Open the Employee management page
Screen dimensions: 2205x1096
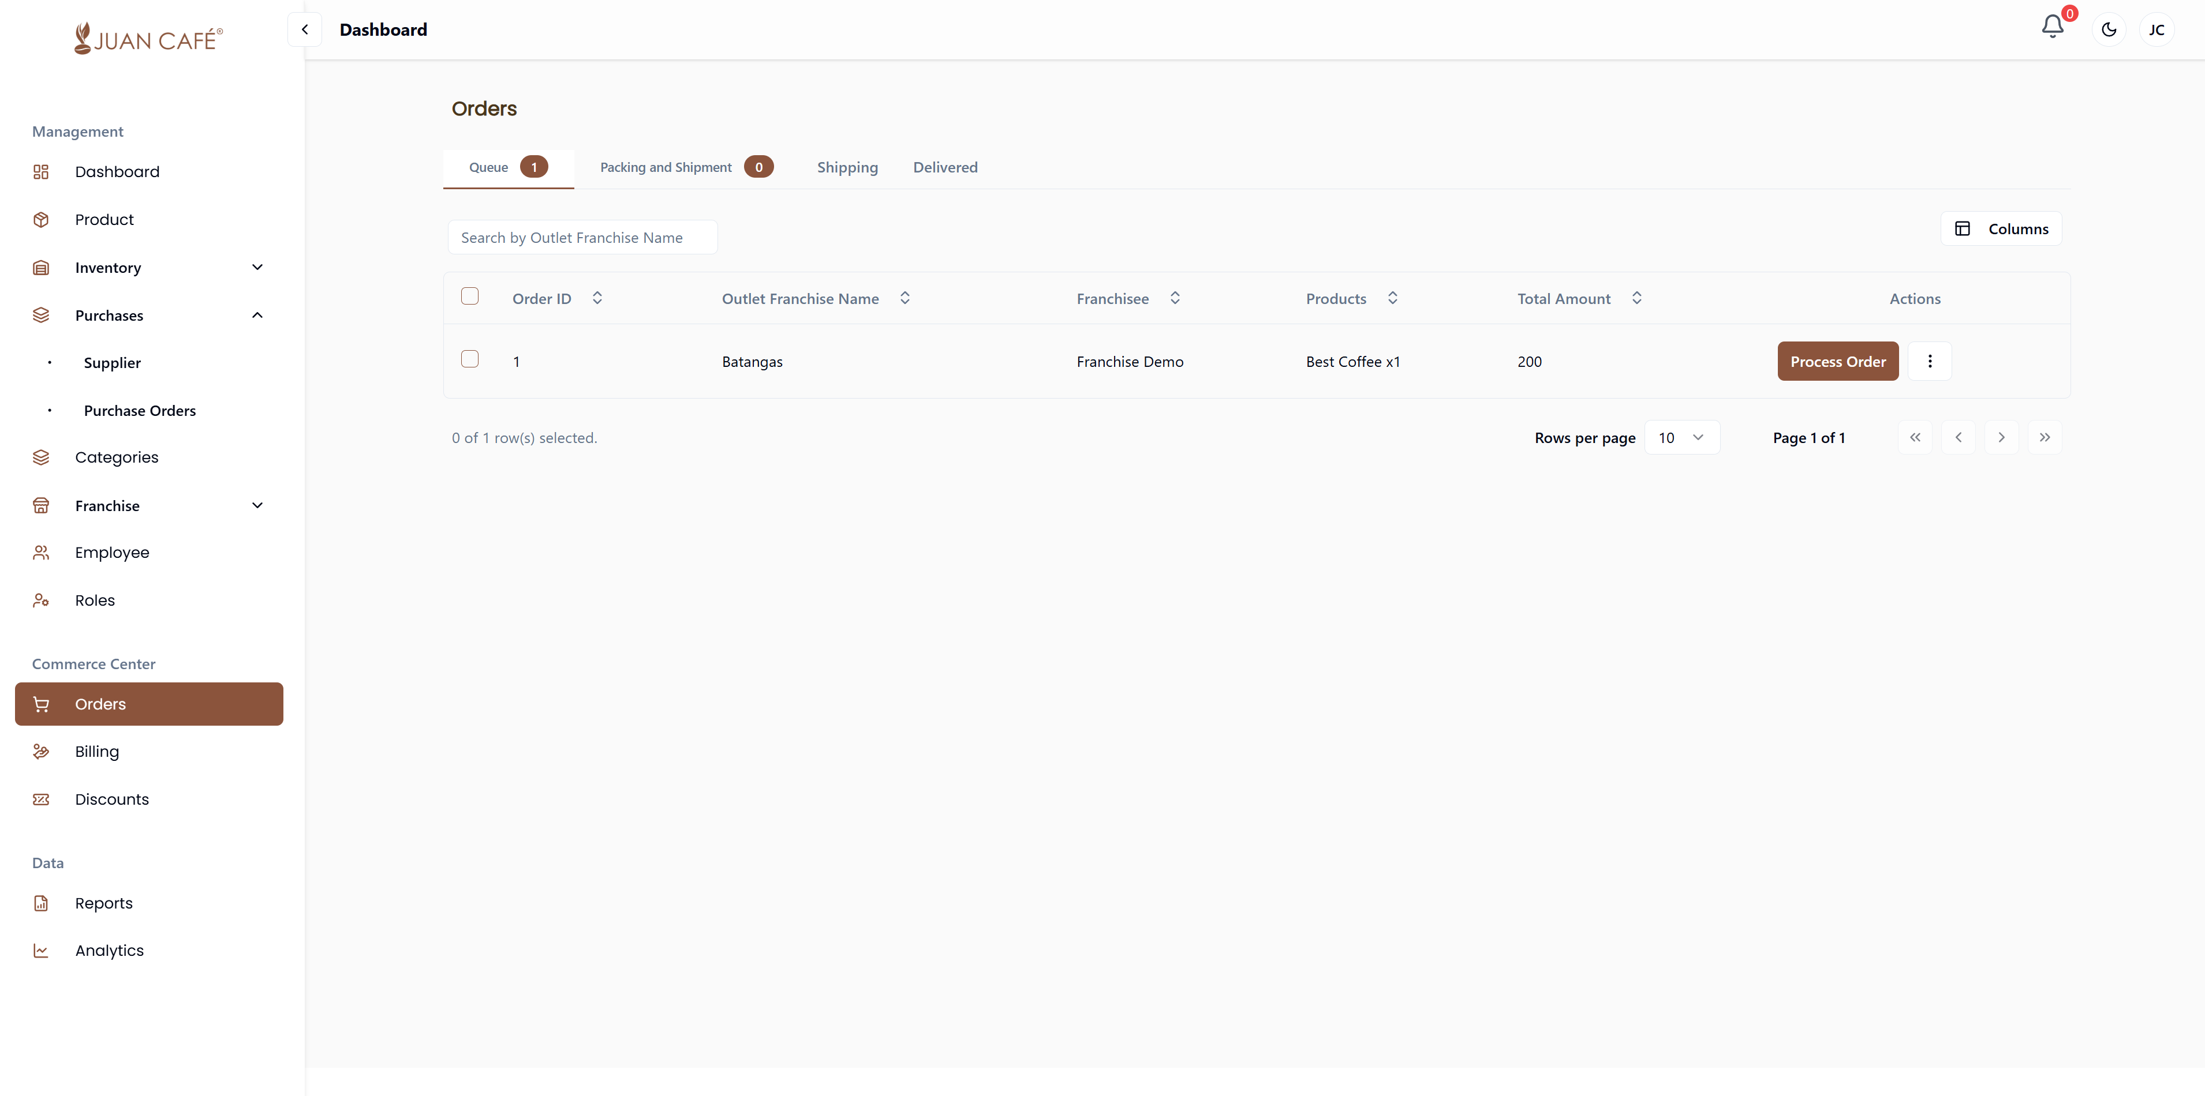click(x=112, y=552)
